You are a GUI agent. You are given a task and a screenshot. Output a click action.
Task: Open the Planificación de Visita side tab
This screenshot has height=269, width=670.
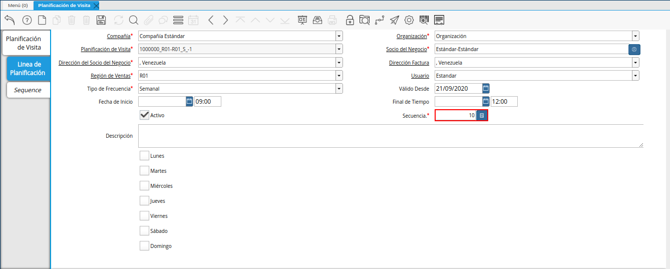pos(26,43)
